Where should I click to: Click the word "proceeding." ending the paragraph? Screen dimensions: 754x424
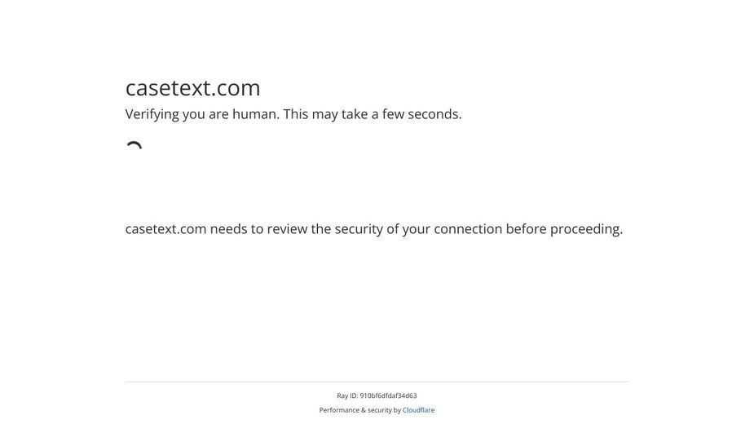(586, 230)
